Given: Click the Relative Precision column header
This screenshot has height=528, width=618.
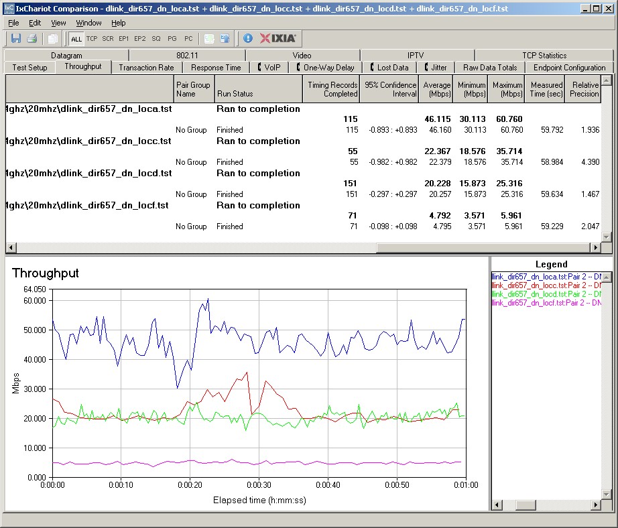Looking at the screenshot, I should click(x=583, y=89).
